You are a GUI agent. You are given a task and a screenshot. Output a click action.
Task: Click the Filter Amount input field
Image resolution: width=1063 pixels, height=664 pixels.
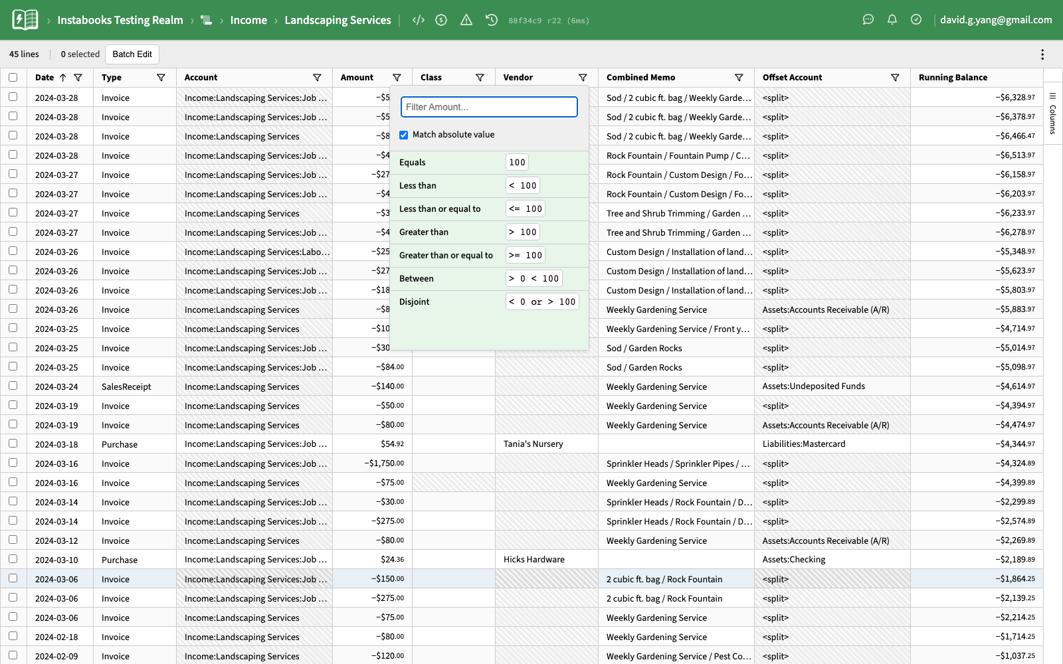pos(489,107)
